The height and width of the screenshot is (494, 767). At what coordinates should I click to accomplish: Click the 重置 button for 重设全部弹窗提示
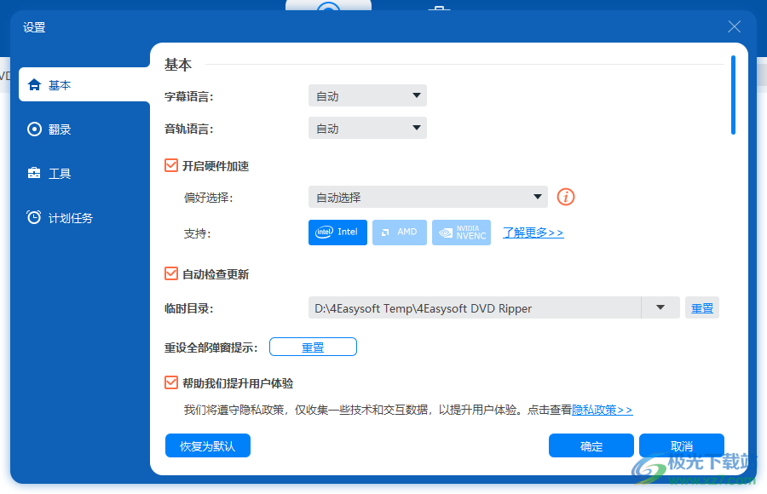tap(313, 347)
